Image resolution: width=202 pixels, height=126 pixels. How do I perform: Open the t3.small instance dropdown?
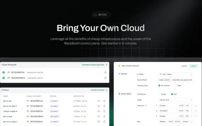click(176, 106)
